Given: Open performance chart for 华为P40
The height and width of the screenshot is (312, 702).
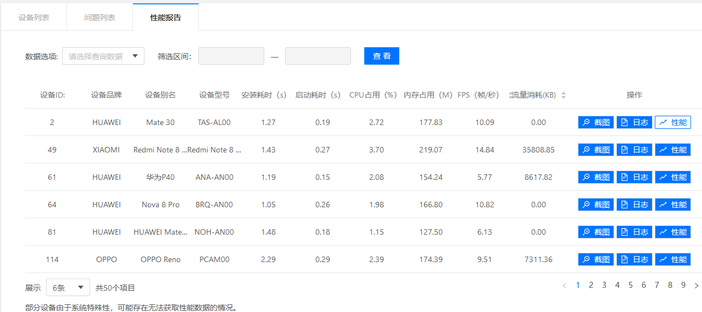Looking at the screenshot, I should point(672,177).
